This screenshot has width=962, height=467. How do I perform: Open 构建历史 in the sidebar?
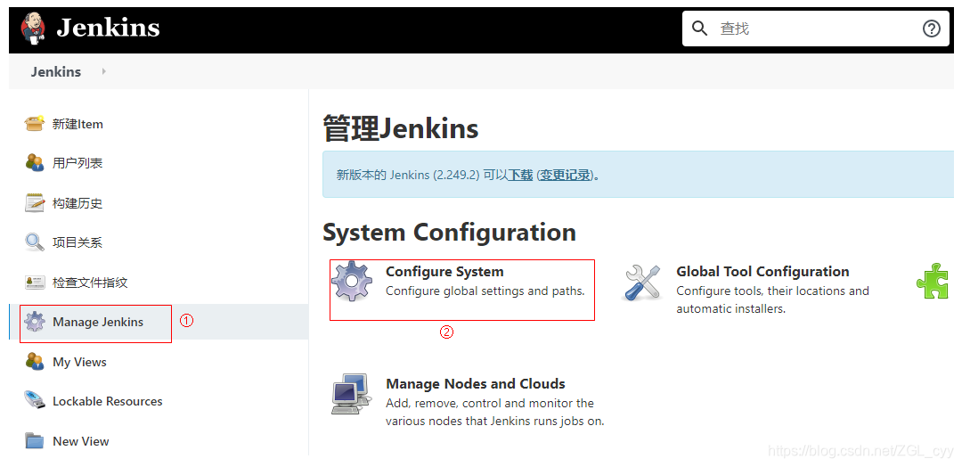(x=77, y=203)
